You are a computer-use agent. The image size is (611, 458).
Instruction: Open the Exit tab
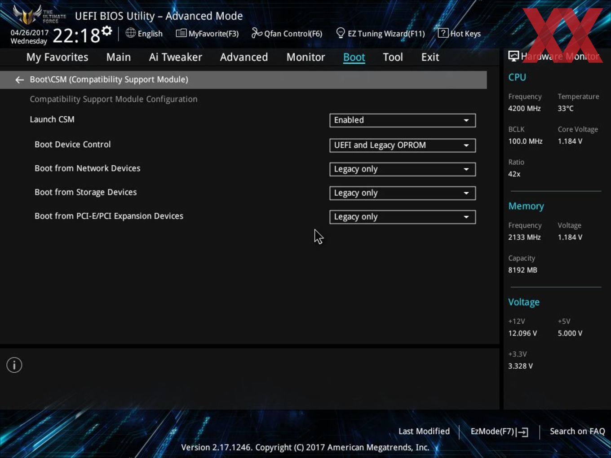pyautogui.click(x=430, y=57)
